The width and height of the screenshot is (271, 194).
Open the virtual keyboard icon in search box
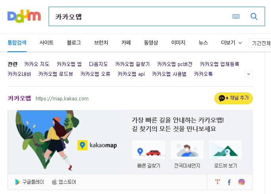(x=236, y=16)
